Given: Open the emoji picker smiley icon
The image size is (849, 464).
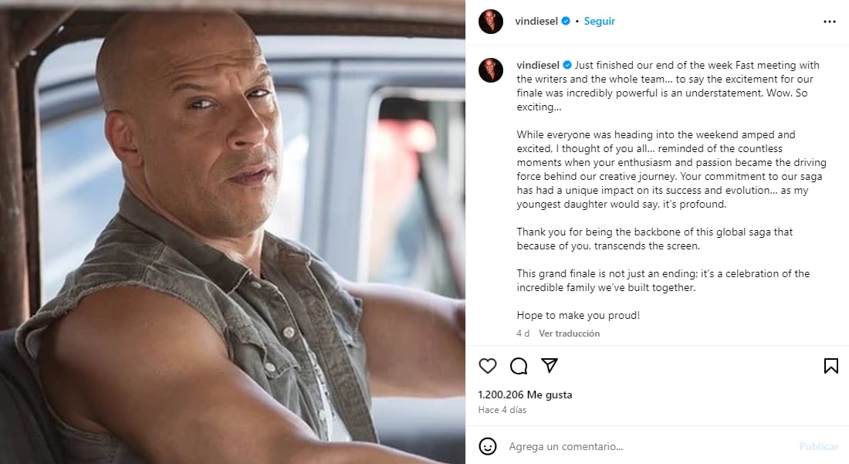Looking at the screenshot, I should click(488, 446).
